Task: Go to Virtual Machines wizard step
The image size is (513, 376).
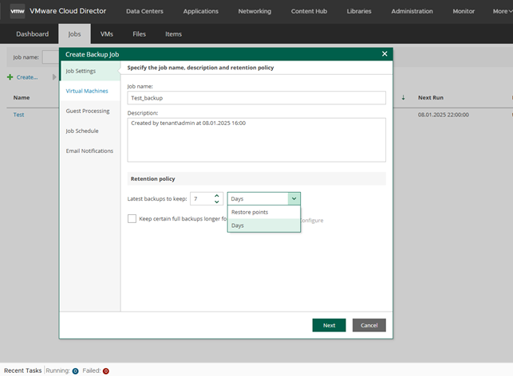Action: [87, 91]
